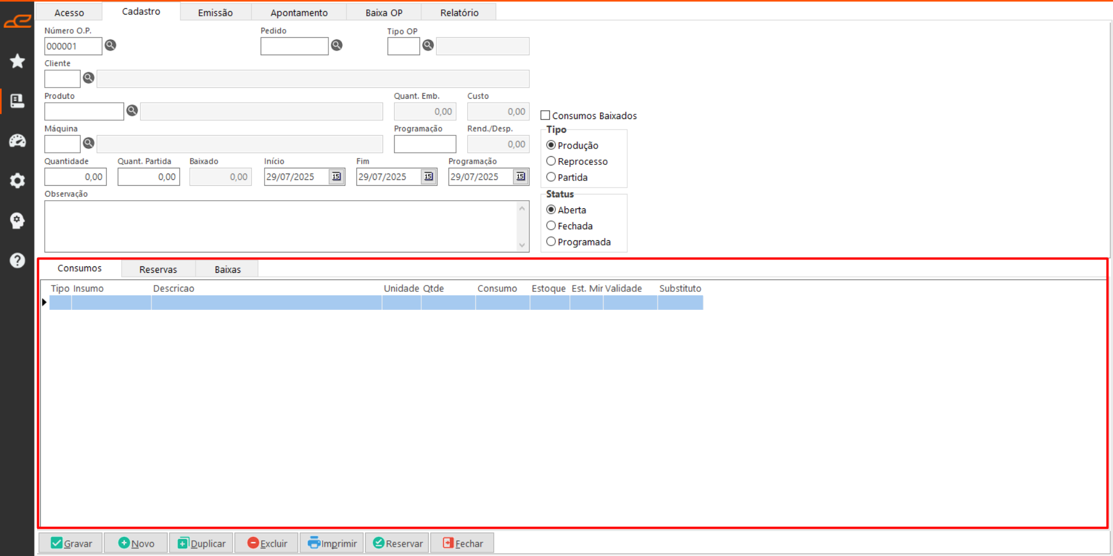Select the Reprocesso type radio button

coord(551,161)
